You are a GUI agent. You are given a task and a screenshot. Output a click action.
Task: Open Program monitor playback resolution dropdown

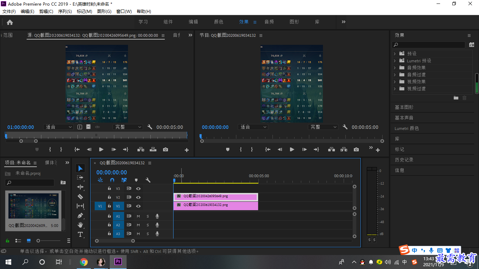[323, 127]
